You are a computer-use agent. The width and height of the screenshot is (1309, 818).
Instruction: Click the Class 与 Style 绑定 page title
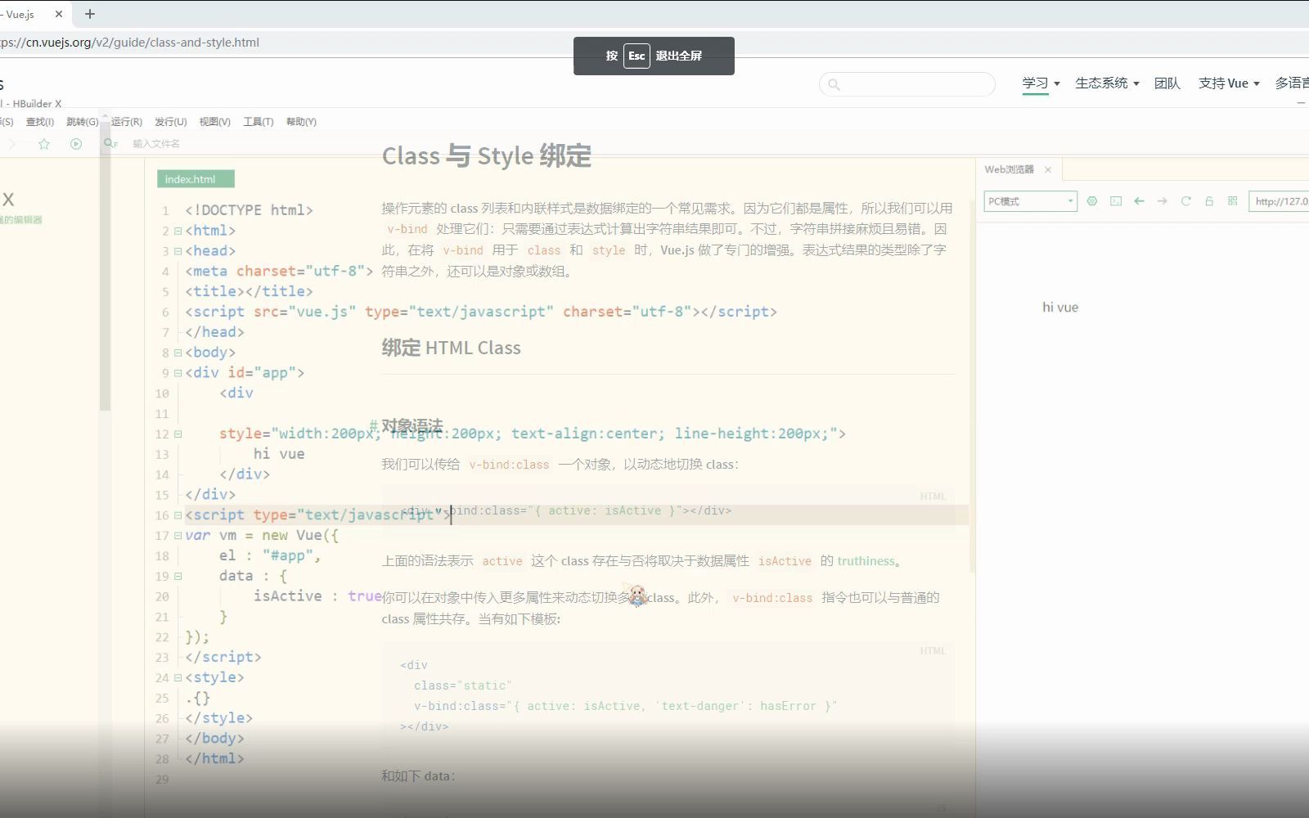(x=487, y=155)
